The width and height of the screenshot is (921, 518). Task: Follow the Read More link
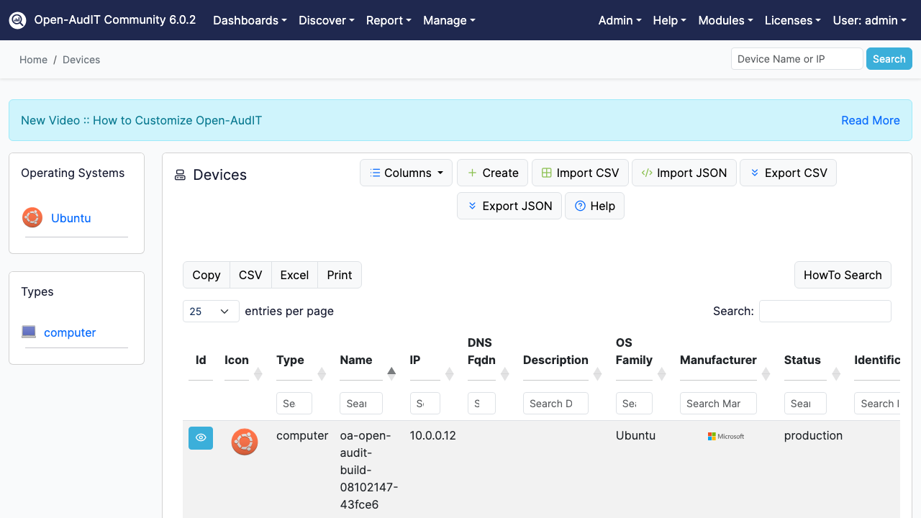871,120
